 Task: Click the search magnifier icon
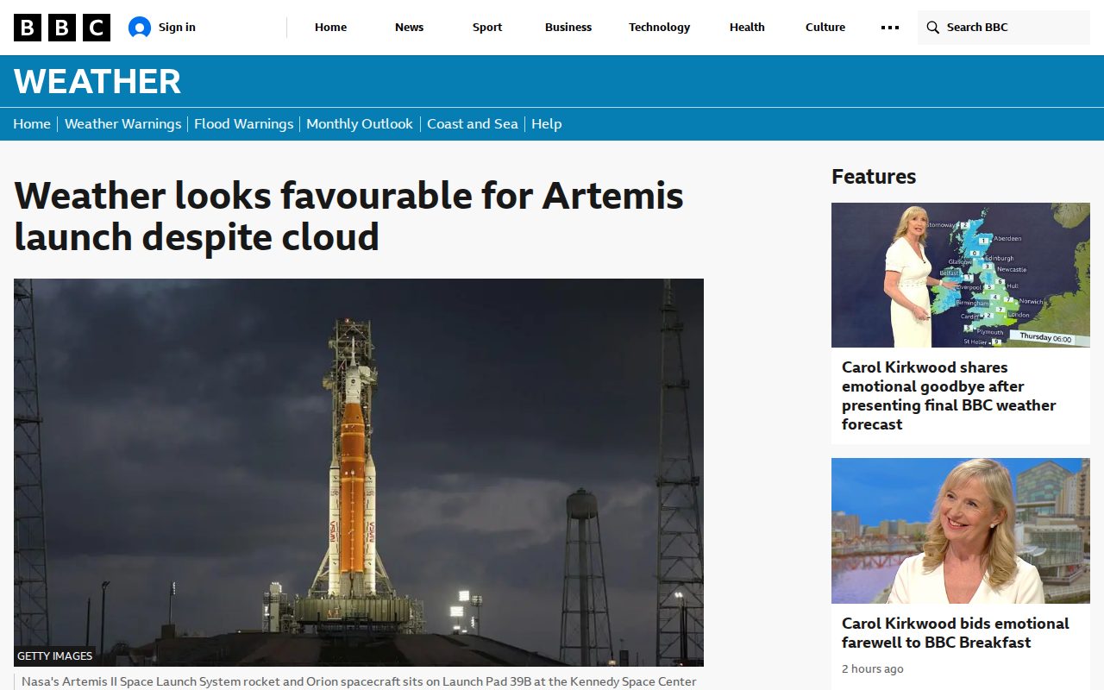pyautogui.click(x=932, y=28)
